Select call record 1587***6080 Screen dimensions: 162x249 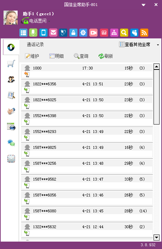pos(87,214)
